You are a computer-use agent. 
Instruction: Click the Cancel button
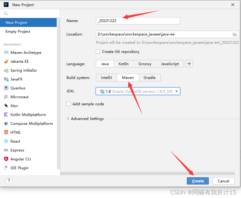223,181
